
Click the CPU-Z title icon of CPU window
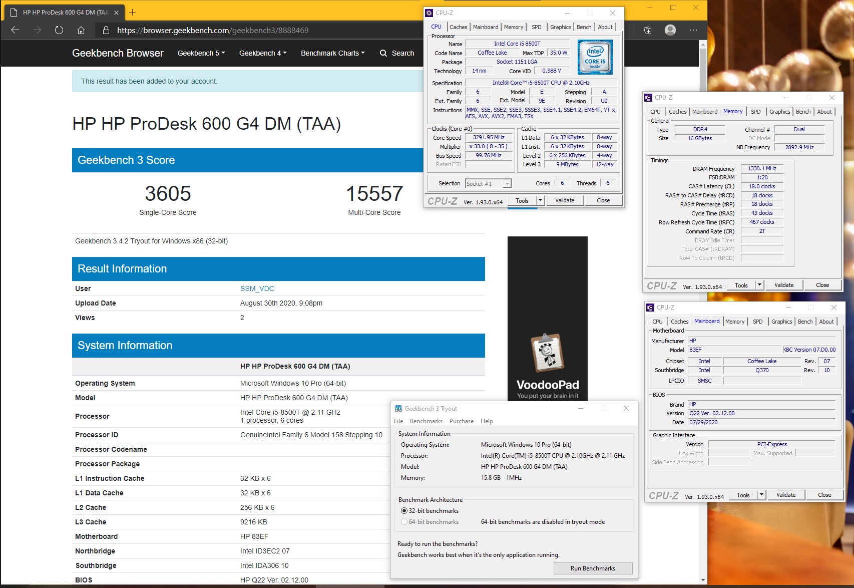pos(429,13)
